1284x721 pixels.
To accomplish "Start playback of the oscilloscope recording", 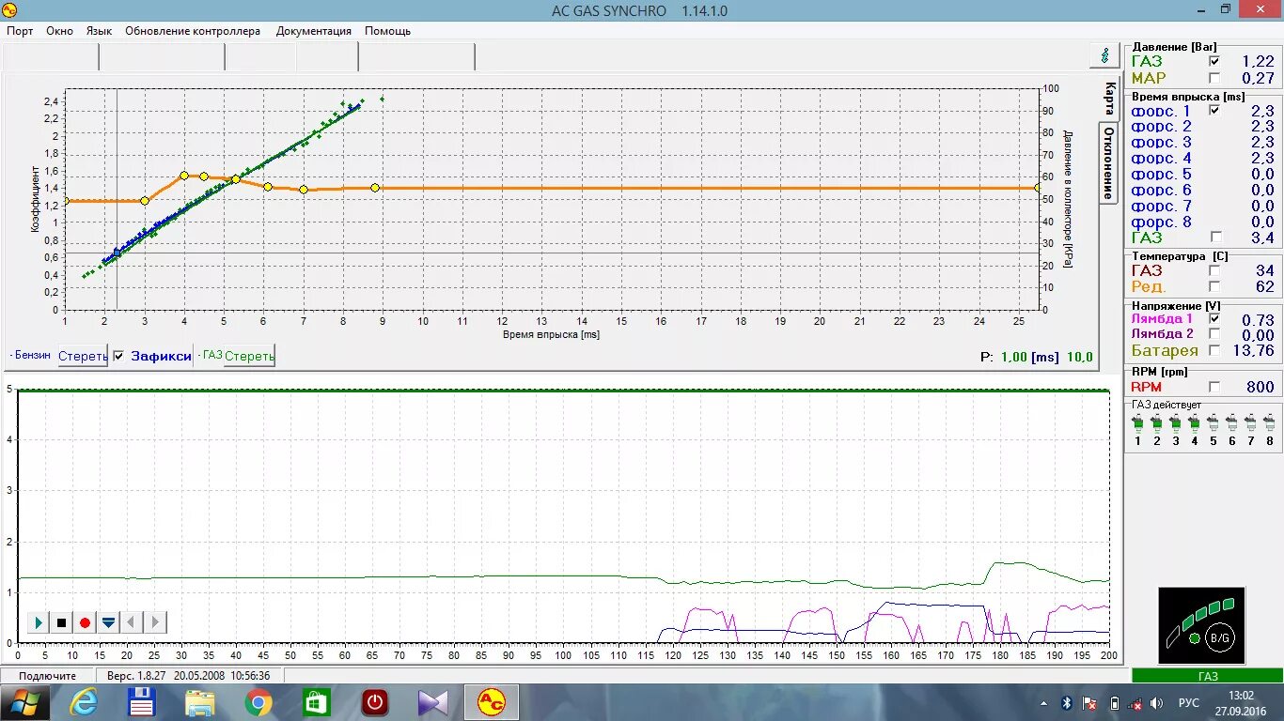I will tap(39, 621).
